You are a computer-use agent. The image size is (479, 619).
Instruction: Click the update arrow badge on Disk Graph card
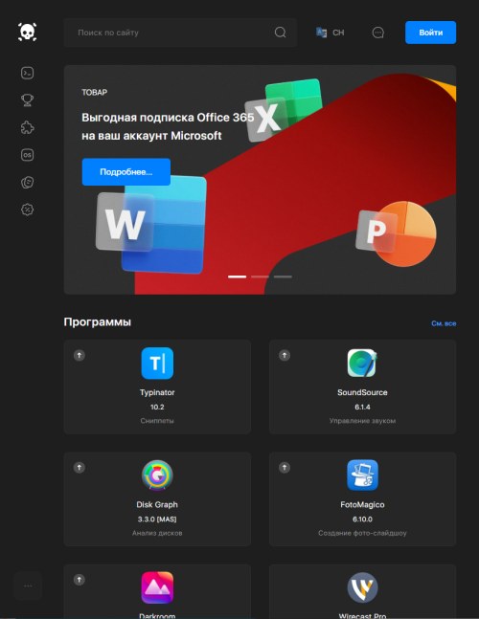[80, 468]
